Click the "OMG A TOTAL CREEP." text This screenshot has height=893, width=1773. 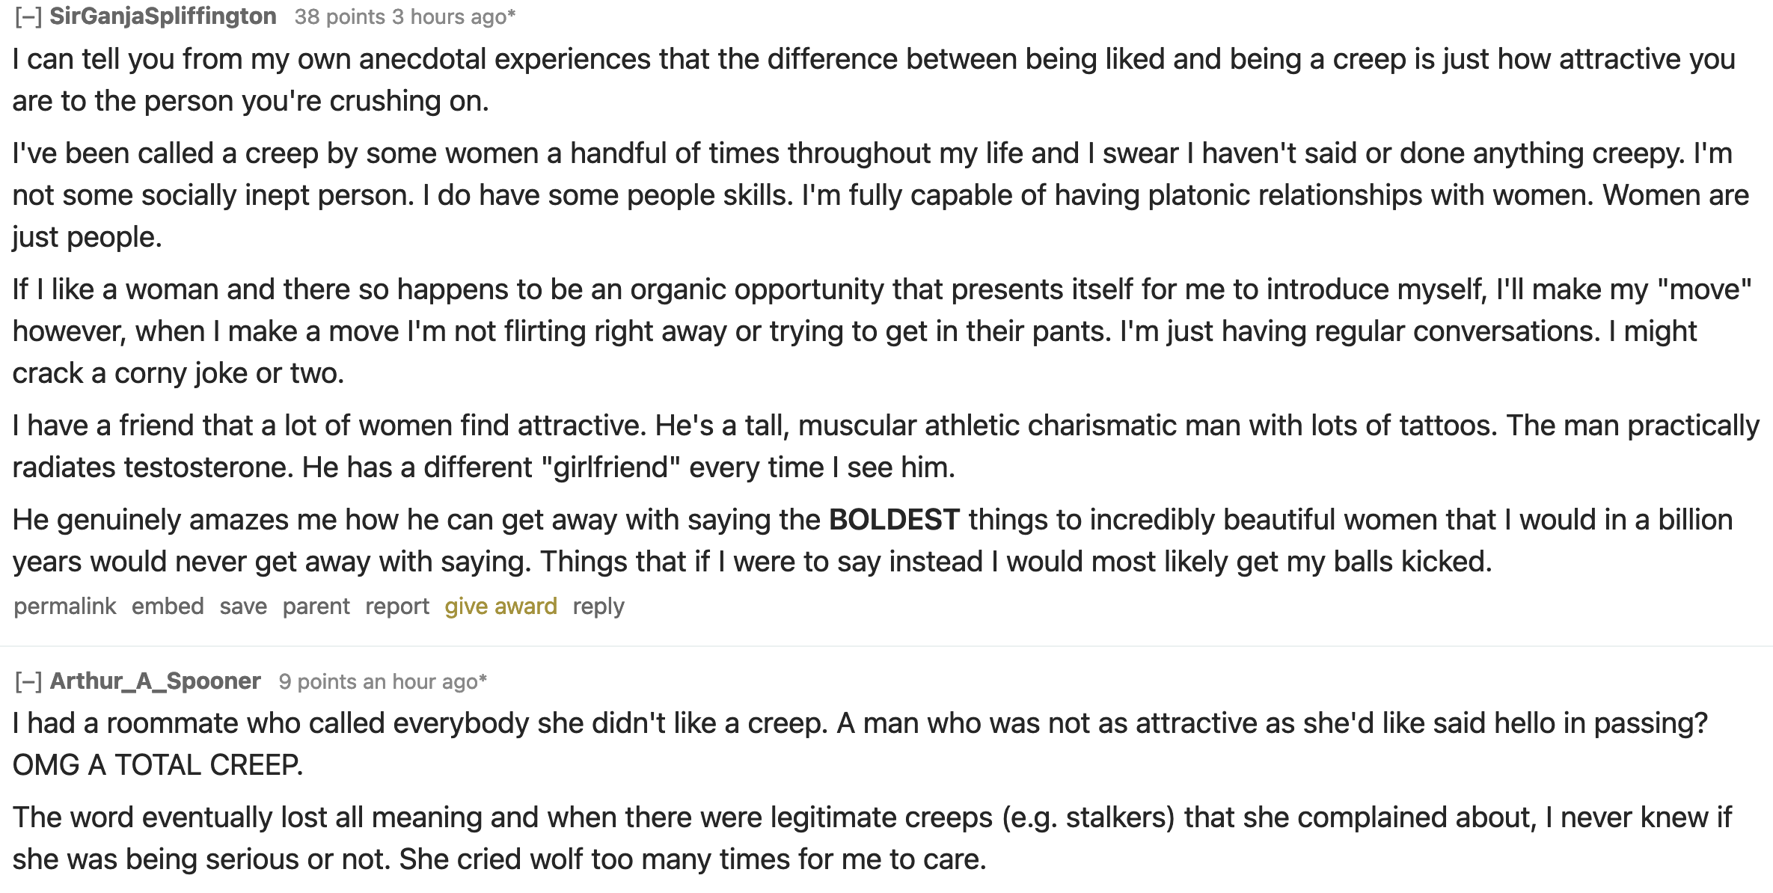(158, 765)
